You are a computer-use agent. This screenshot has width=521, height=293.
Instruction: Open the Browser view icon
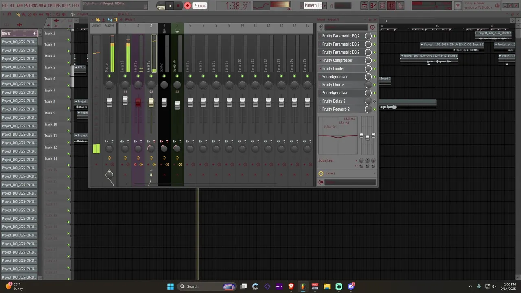tap(400, 6)
